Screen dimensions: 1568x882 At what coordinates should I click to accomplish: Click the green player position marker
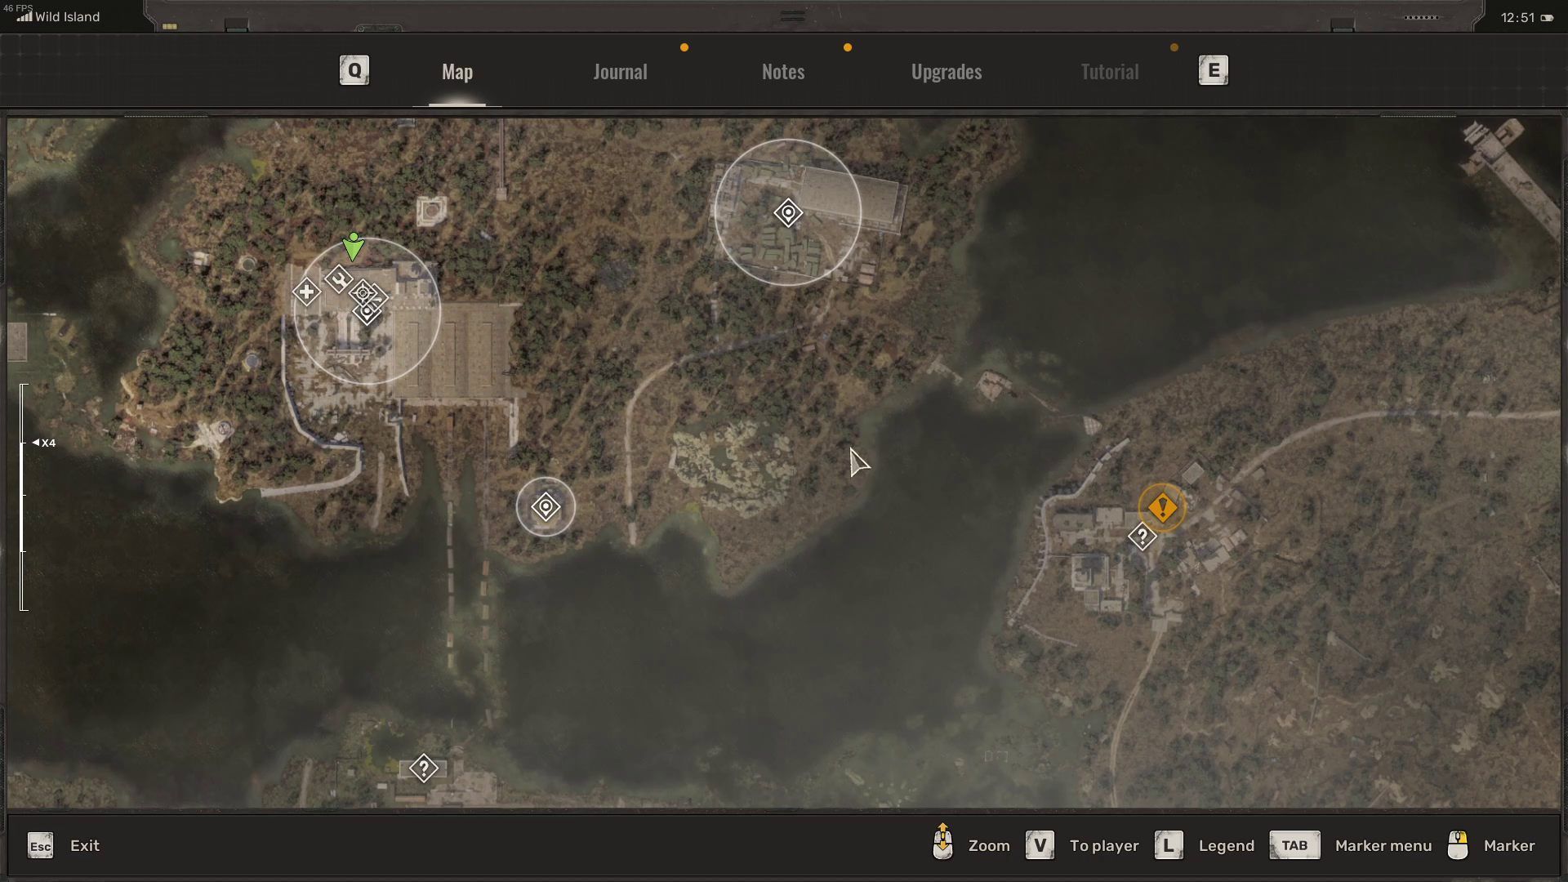coord(353,247)
